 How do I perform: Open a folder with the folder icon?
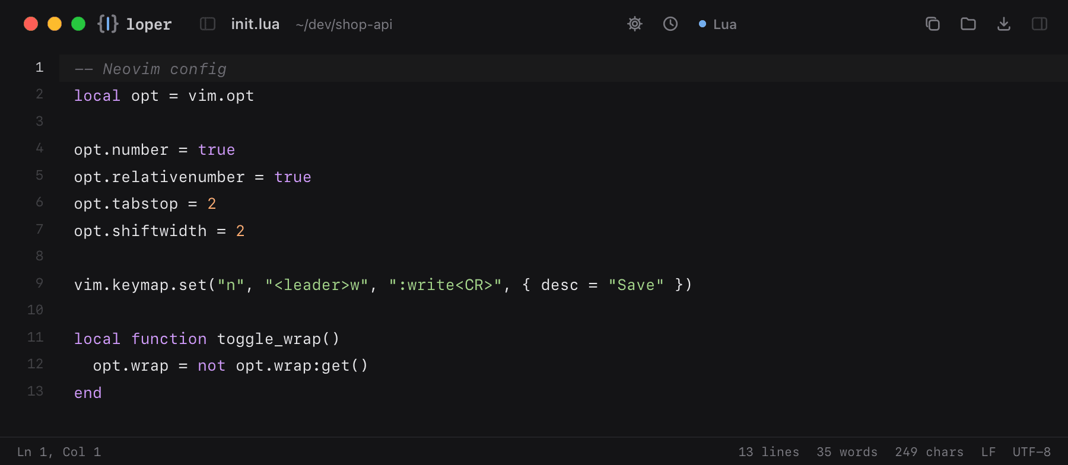click(968, 24)
